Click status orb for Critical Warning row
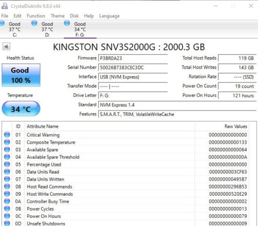258x226 pixels. (7, 135)
